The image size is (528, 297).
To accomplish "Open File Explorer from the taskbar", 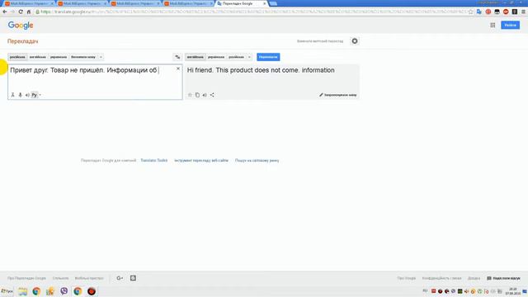I will pyautogui.click(x=22, y=291).
